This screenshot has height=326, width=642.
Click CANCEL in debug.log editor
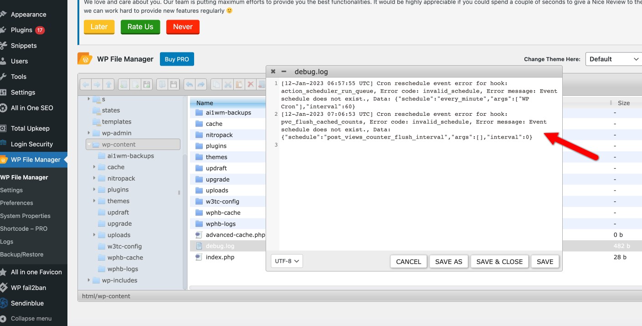point(409,262)
